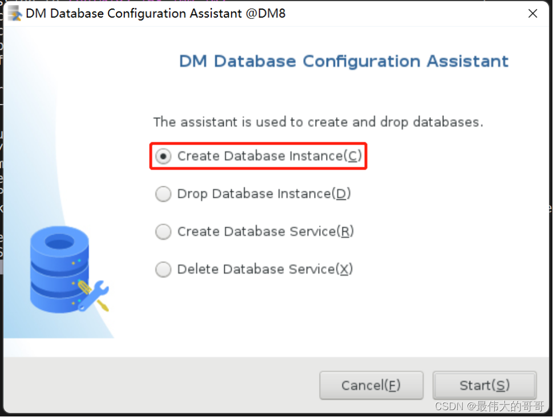Viewport: 553px width, 417px height.
Task: Close the configuration assistant window
Action: 532,13
